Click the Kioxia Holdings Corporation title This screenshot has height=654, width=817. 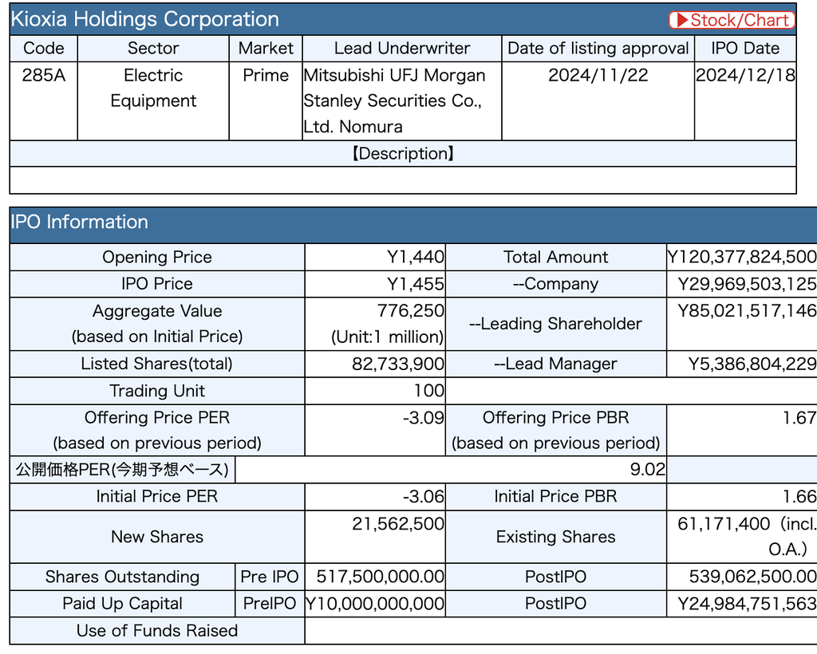click(x=145, y=19)
